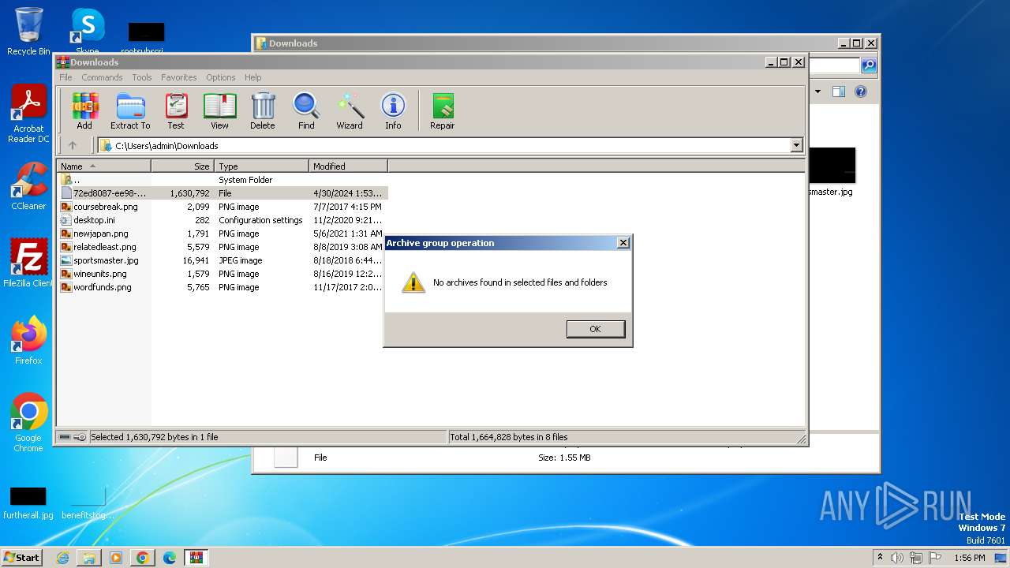Click the drive icon in status bar
This screenshot has height=568, width=1010.
[x=65, y=437]
